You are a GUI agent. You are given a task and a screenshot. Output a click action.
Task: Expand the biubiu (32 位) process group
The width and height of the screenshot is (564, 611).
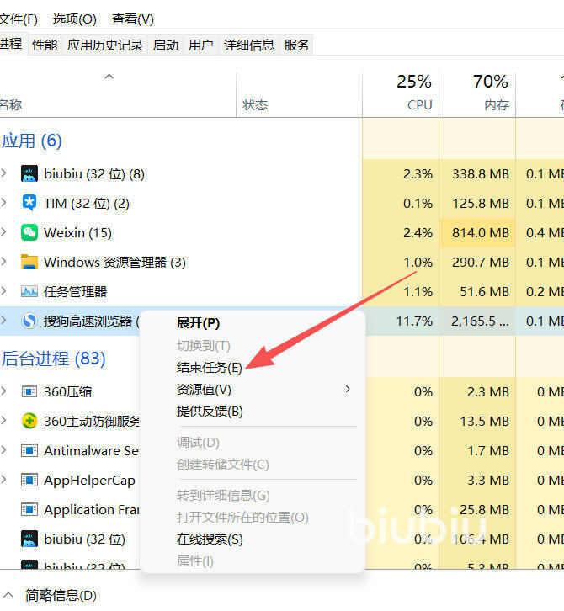4,174
